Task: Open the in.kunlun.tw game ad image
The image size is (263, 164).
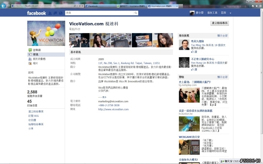Action: (x=189, y=124)
